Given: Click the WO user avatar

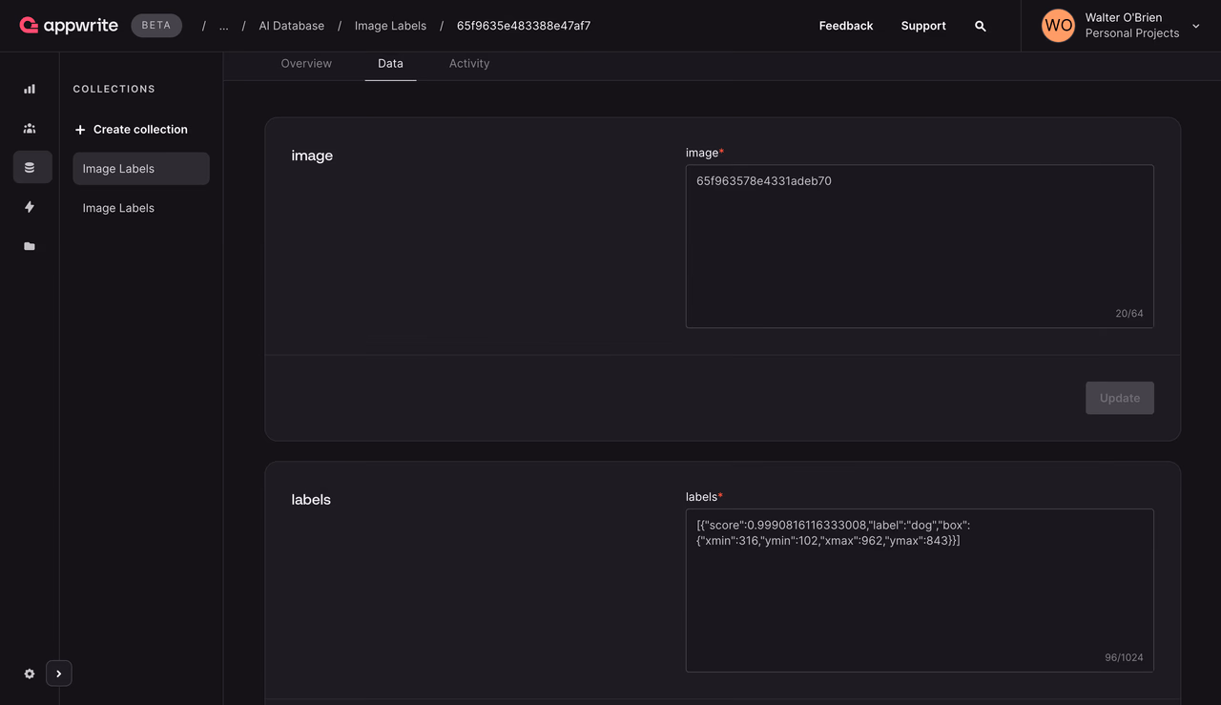Looking at the screenshot, I should coord(1058,26).
